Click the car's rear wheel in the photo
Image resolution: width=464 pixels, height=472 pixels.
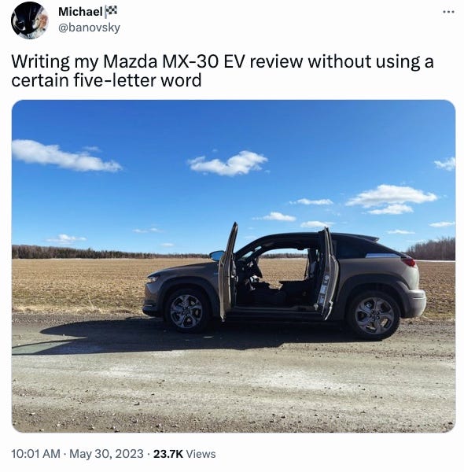click(374, 315)
